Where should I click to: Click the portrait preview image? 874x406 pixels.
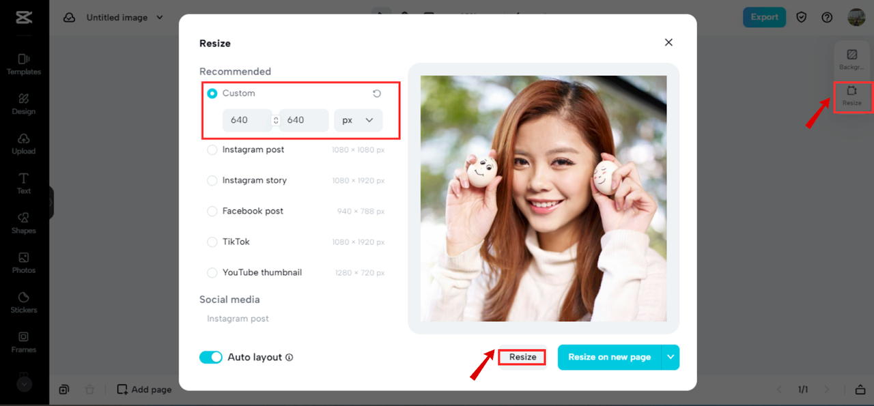pyautogui.click(x=544, y=199)
